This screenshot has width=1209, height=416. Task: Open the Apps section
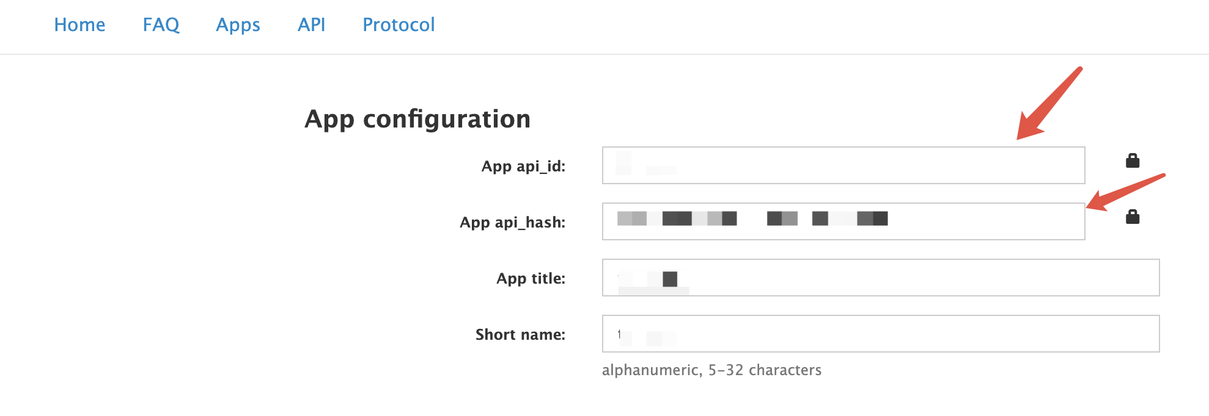pos(238,25)
